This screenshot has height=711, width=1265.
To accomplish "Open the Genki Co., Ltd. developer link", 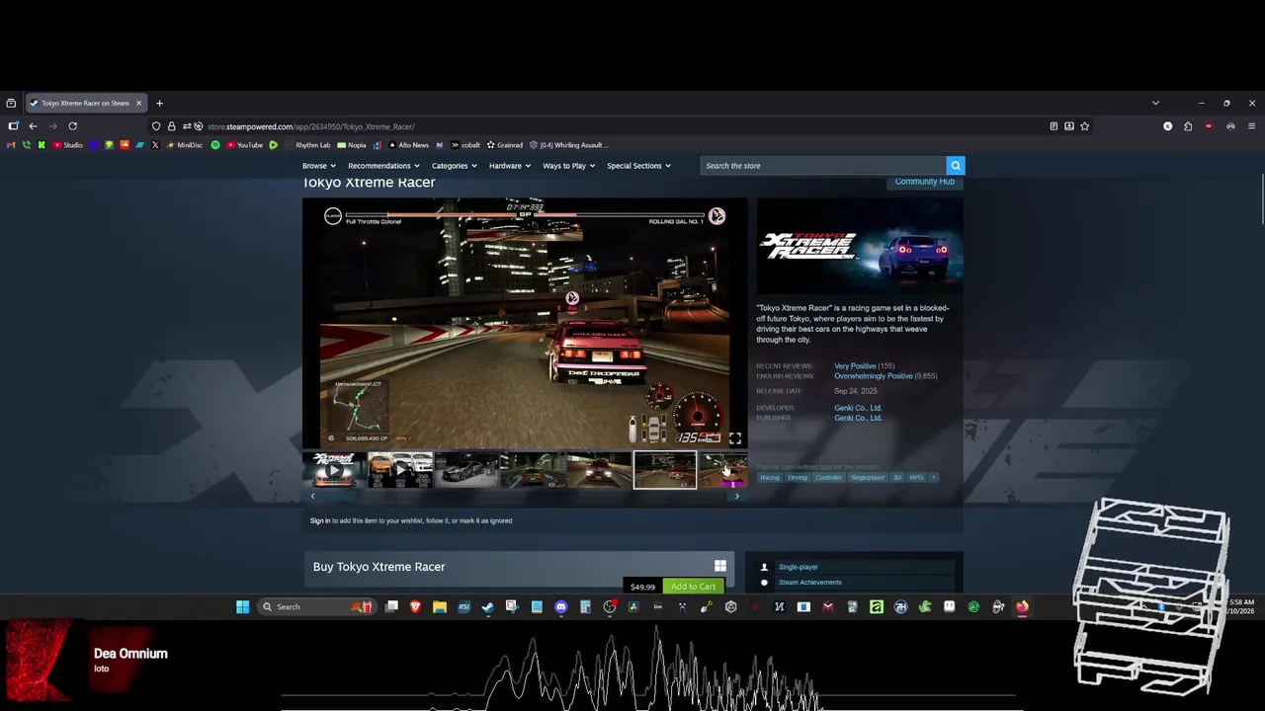I will click(858, 408).
